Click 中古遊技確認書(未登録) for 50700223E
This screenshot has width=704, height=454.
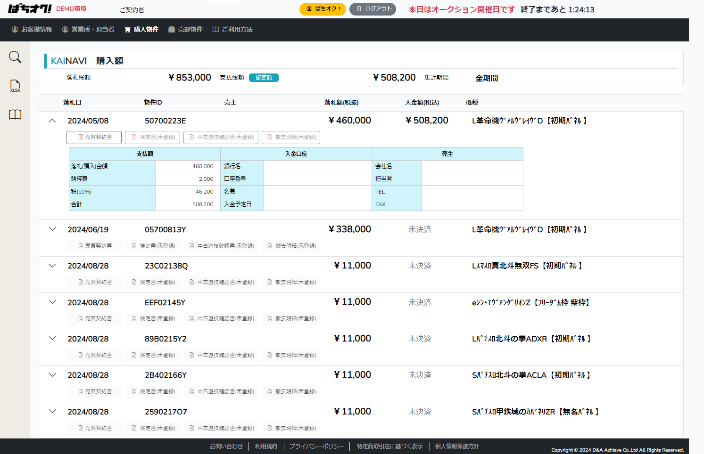(x=221, y=137)
